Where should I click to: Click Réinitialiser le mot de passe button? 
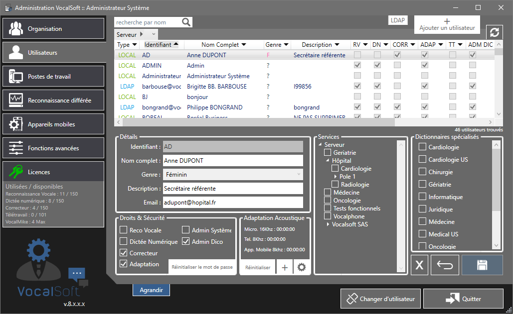tap(202, 267)
